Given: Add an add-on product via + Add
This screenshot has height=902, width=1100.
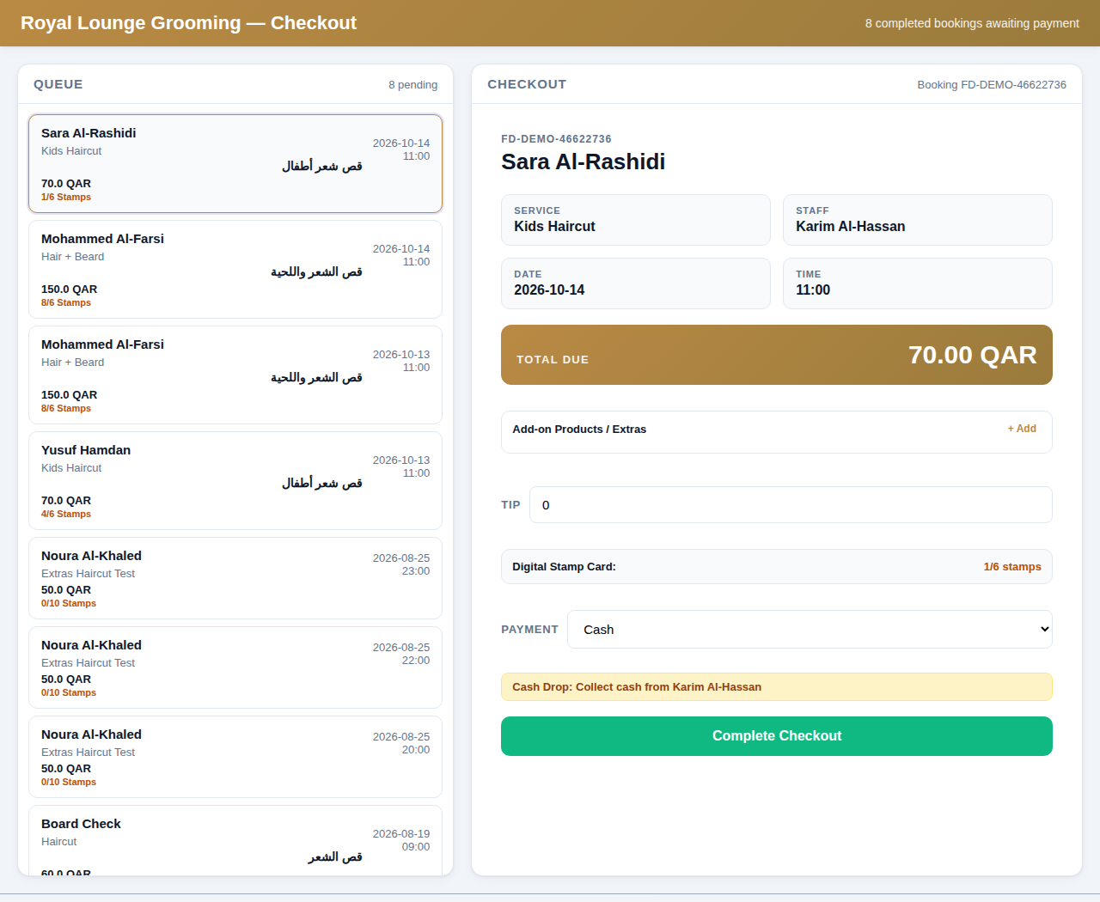Looking at the screenshot, I should tap(1022, 429).
